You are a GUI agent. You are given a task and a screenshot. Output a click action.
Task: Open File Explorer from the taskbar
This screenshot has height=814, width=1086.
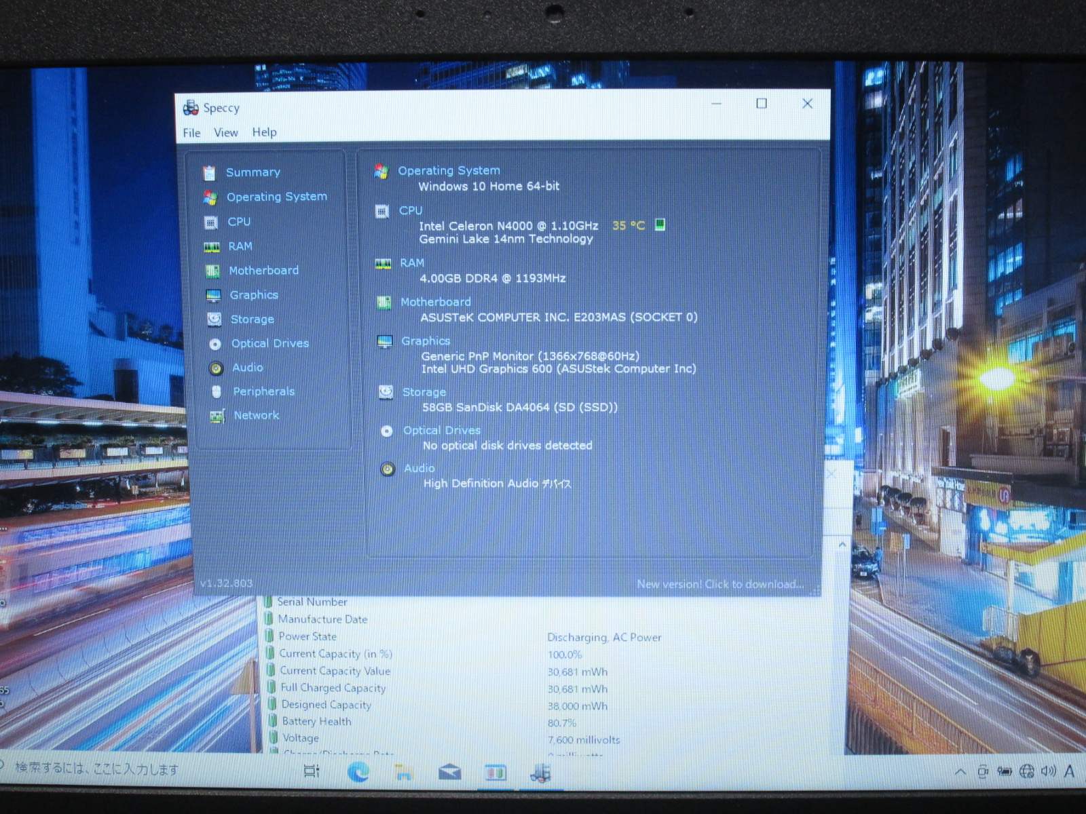click(404, 773)
